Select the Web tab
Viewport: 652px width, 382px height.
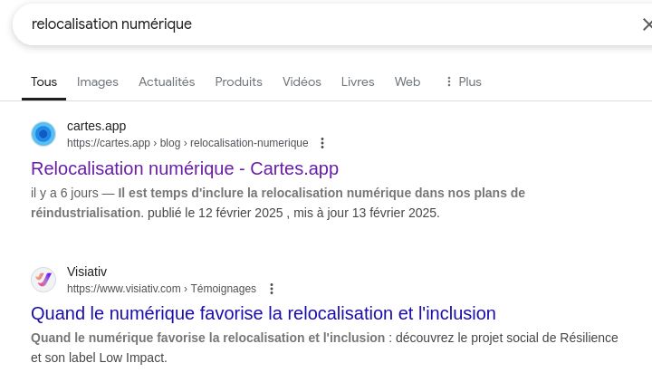[407, 81]
